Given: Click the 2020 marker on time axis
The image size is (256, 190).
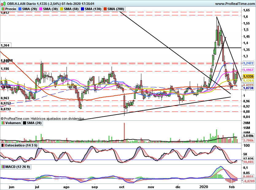Looking at the screenshot, I should coord(204,187).
